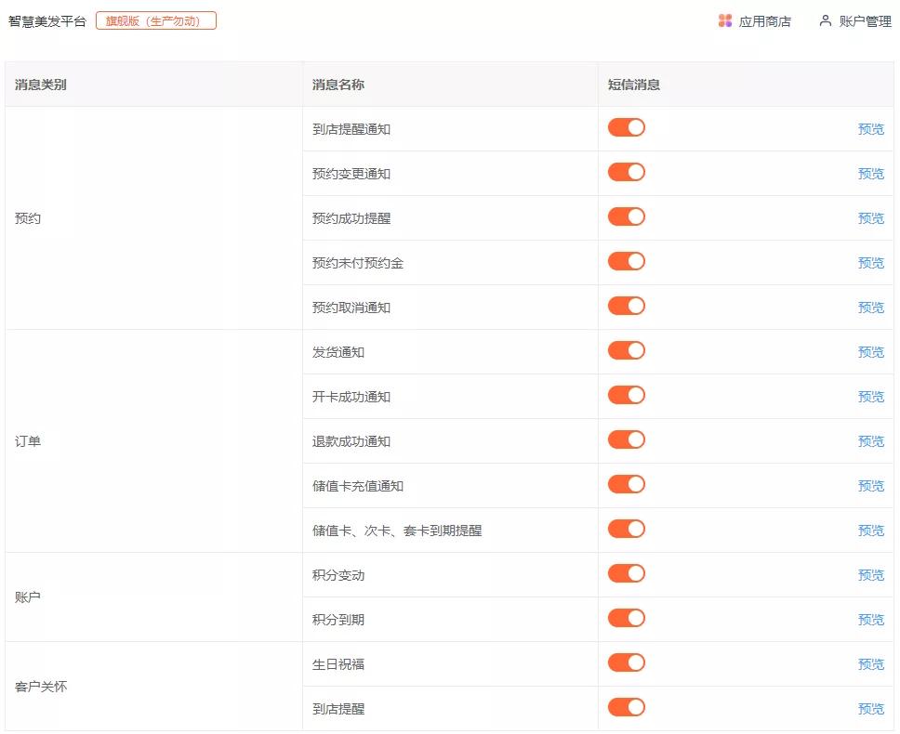Toggle 开卡成功通知 off

pos(626,396)
